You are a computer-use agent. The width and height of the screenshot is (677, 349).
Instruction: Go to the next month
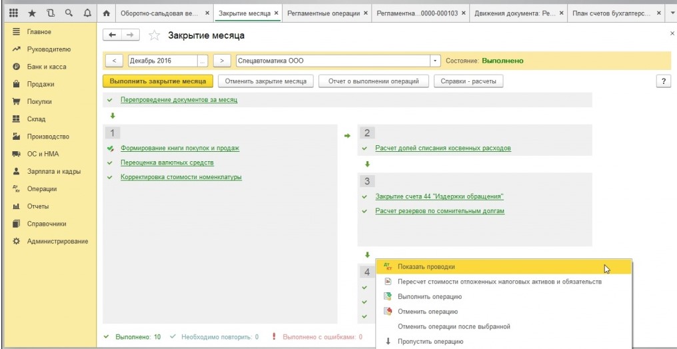coord(222,61)
